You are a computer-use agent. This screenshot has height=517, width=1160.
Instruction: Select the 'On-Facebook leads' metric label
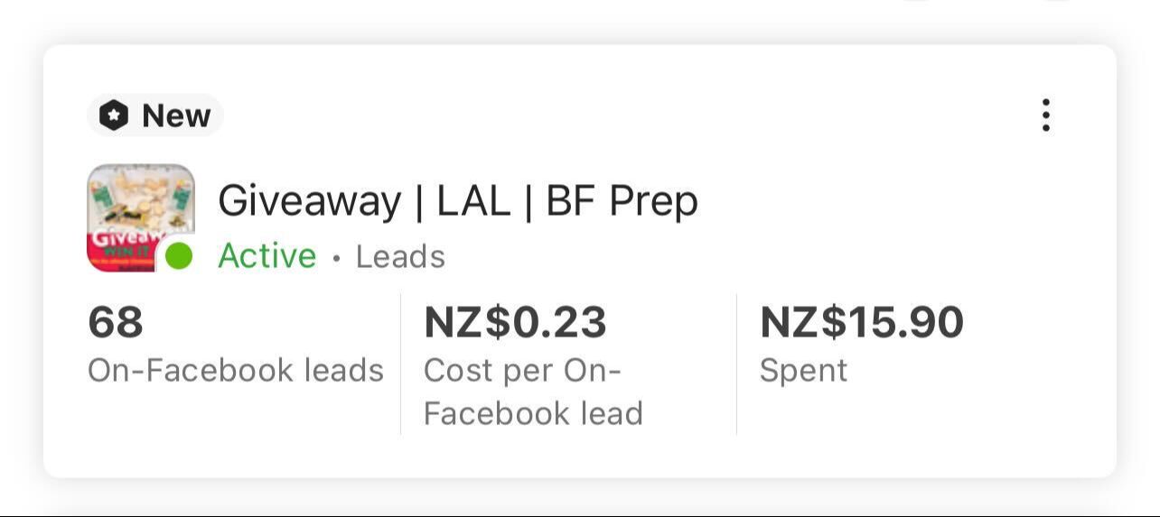tap(236, 370)
